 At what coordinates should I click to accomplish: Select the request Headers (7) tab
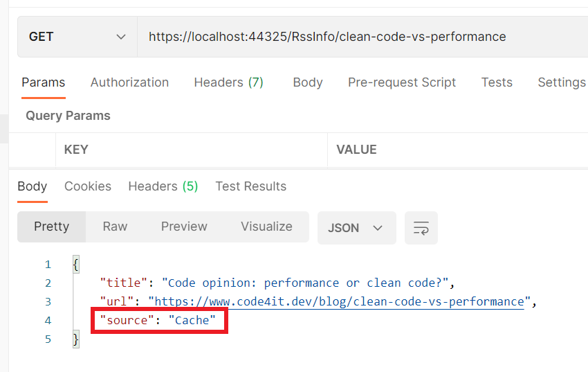tap(228, 82)
